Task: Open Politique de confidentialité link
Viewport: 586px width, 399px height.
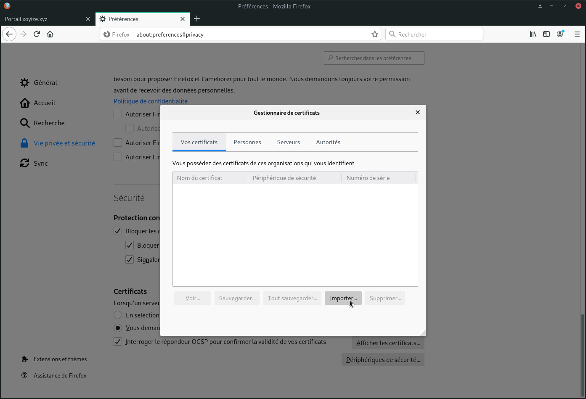Action: point(151,101)
